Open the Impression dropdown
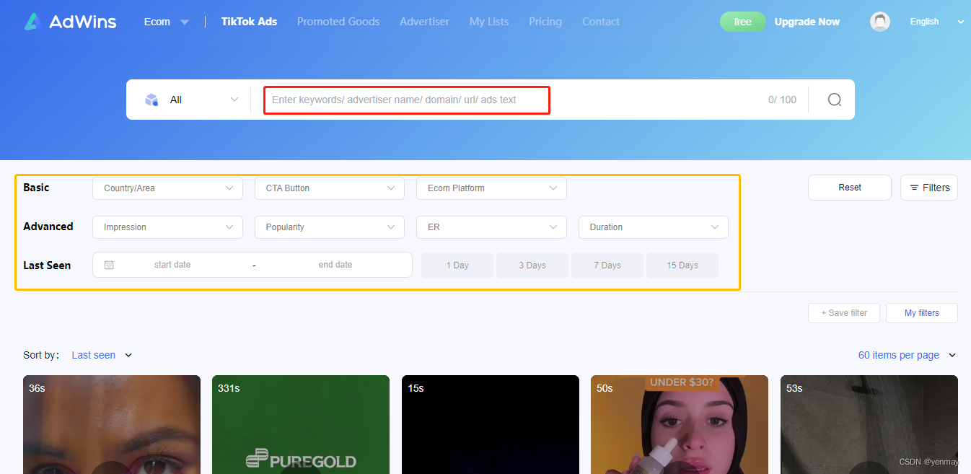Screen dimensions: 971x474 [x=168, y=227]
